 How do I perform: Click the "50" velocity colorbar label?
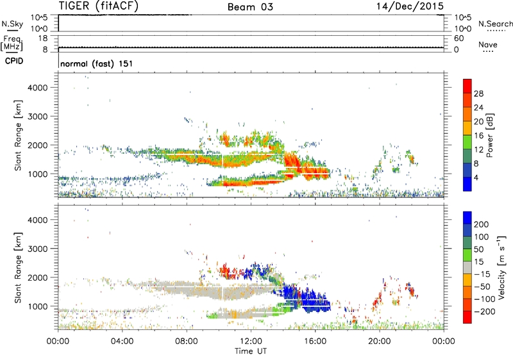tap(478, 249)
